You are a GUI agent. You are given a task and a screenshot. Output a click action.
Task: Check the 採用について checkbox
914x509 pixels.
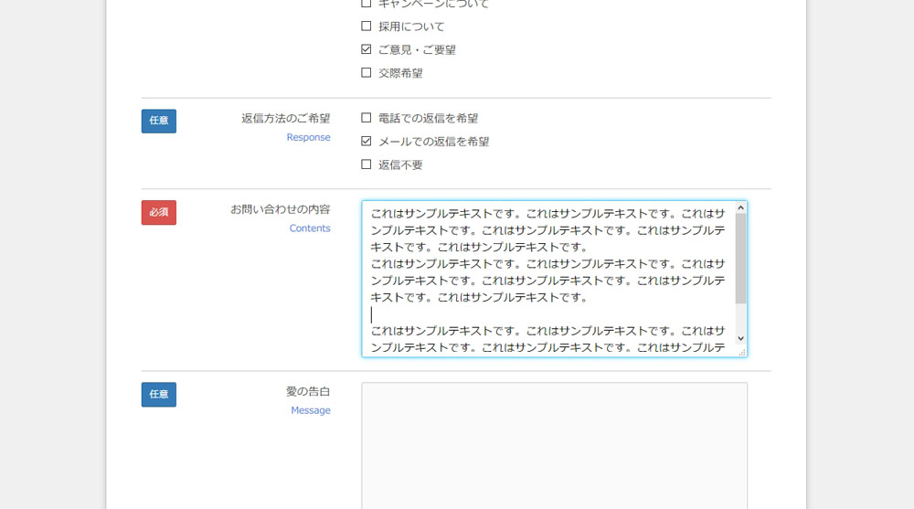[367, 27]
